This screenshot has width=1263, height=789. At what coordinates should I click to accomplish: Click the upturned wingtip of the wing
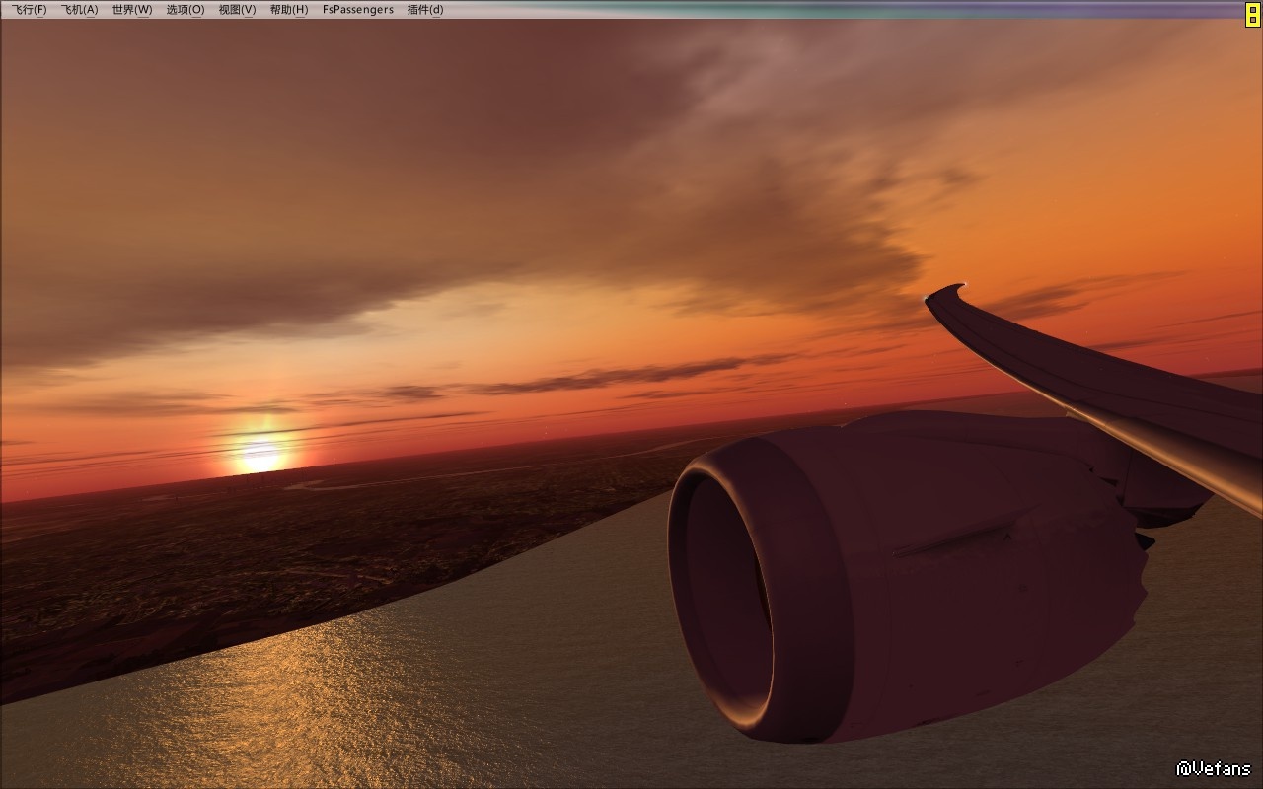(947, 294)
